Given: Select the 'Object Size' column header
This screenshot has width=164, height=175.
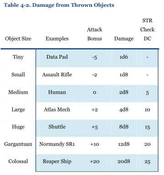Looking at the screenshot, I should pyautogui.click(x=18, y=39).
